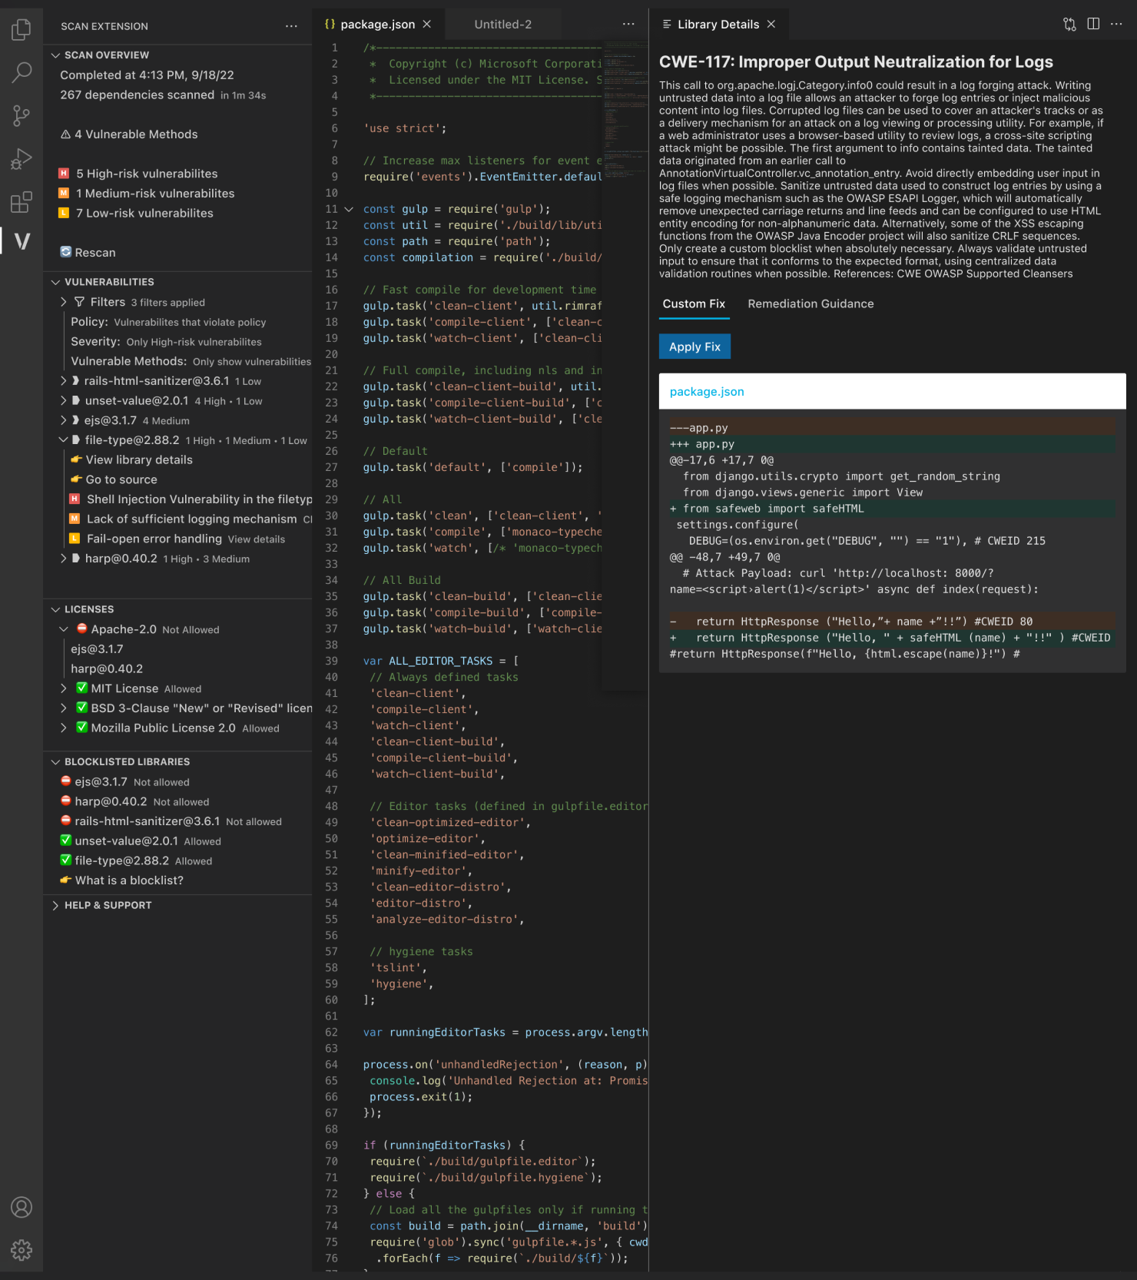Collapse the Licenses section

(x=55, y=609)
